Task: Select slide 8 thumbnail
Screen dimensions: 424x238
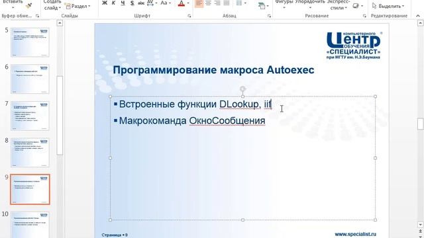Action: tap(30, 153)
